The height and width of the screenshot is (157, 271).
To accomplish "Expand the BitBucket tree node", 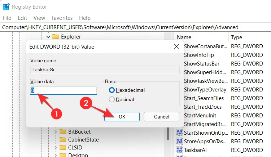I will 56,132.
